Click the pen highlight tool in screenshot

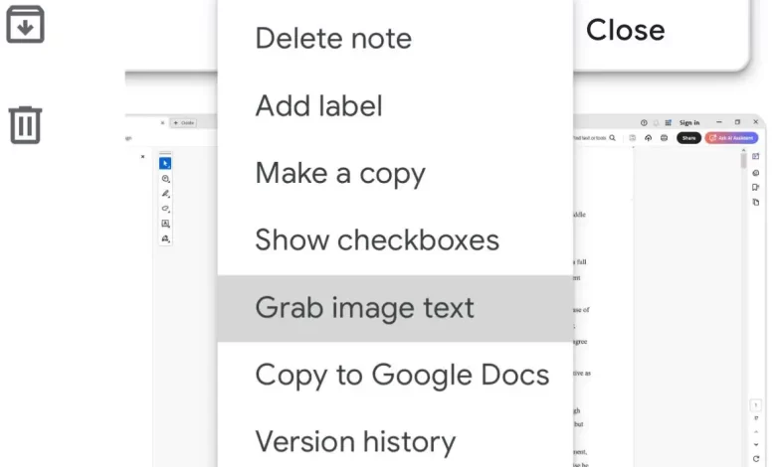coord(165,194)
